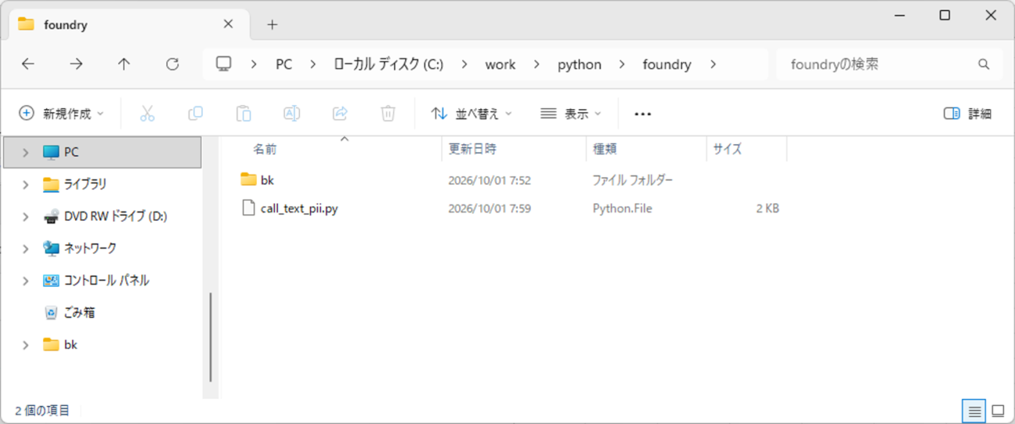Click python breadcrumb in address bar
Viewport: 1015px width, 424px height.
(x=579, y=65)
